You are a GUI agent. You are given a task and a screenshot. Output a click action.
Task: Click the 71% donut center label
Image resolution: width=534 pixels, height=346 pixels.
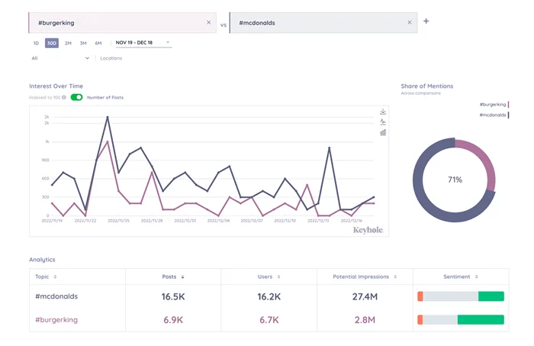coord(455,179)
